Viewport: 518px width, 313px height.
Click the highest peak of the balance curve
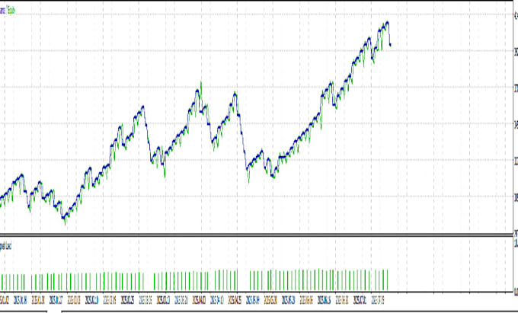[x=387, y=22]
